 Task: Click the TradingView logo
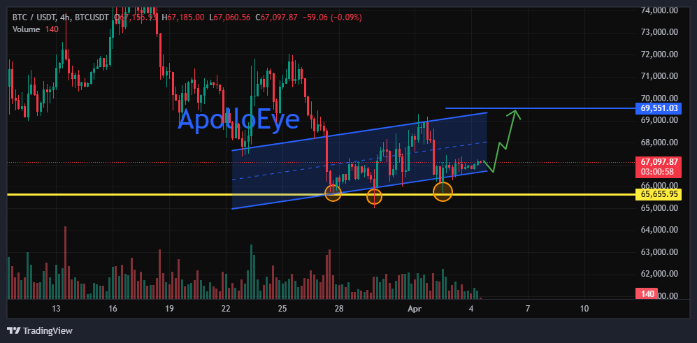pos(40,331)
